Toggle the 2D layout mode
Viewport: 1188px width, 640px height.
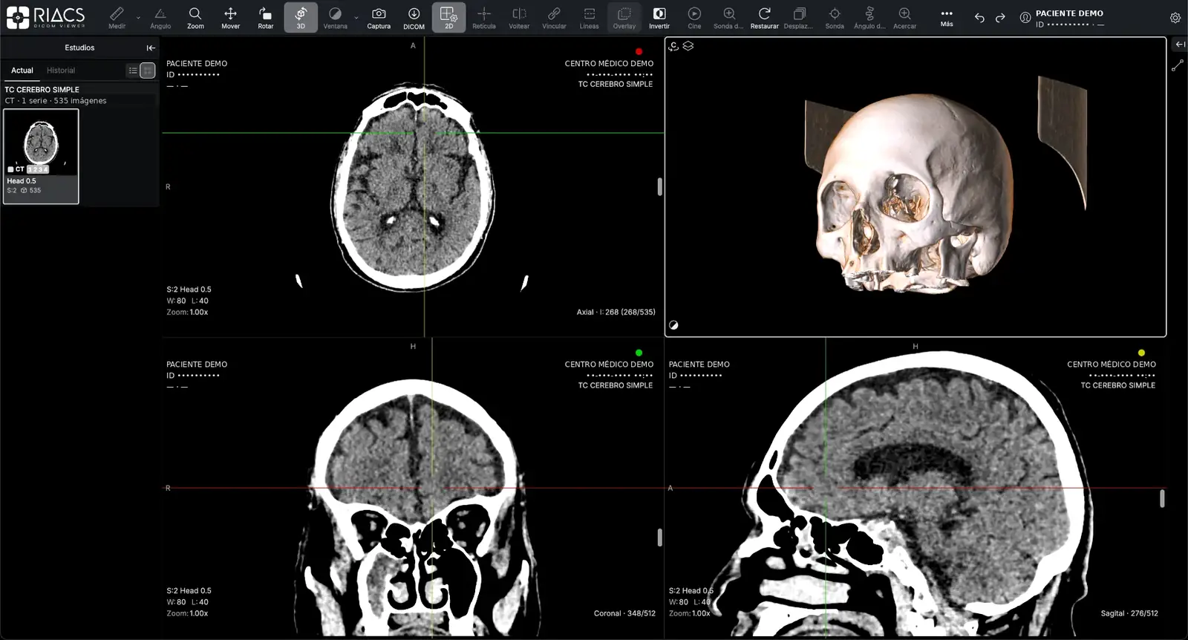click(x=448, y=17)
